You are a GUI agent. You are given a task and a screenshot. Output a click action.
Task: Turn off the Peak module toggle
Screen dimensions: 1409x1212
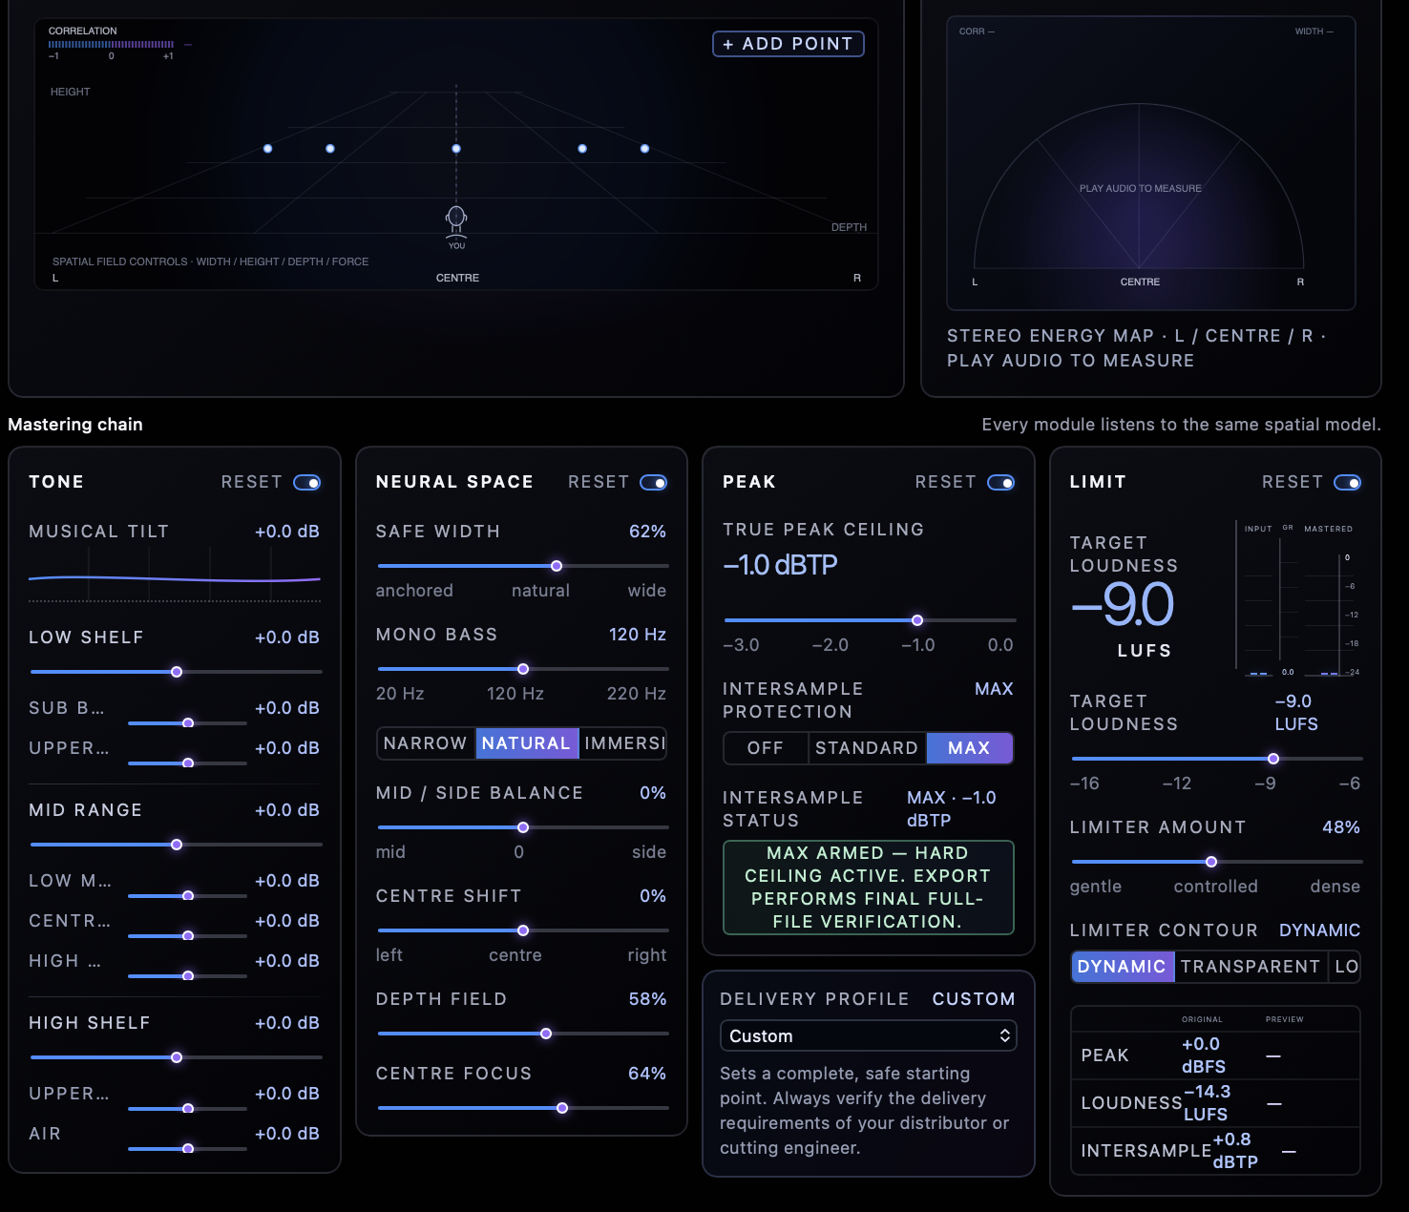[1001, 483]
